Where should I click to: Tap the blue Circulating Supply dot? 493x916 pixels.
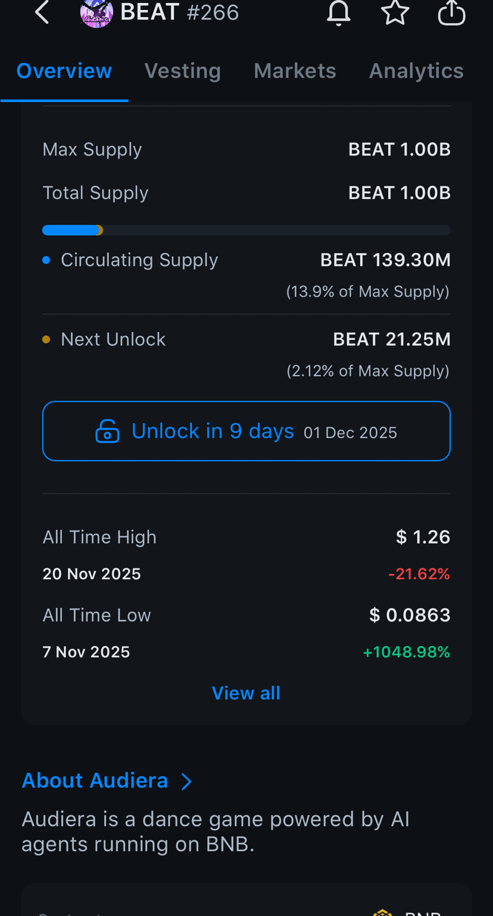46,260
